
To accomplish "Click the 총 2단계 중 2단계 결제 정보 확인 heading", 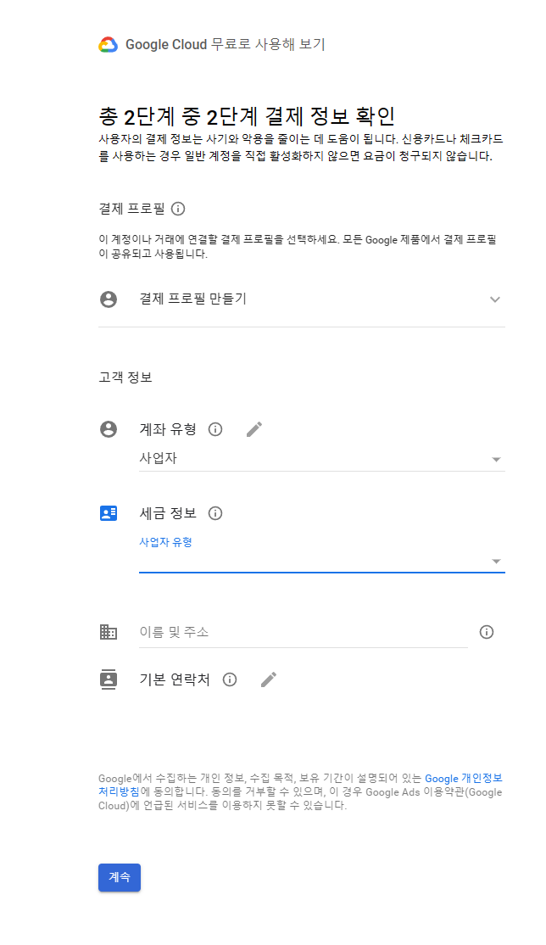I will click(247, 115).
